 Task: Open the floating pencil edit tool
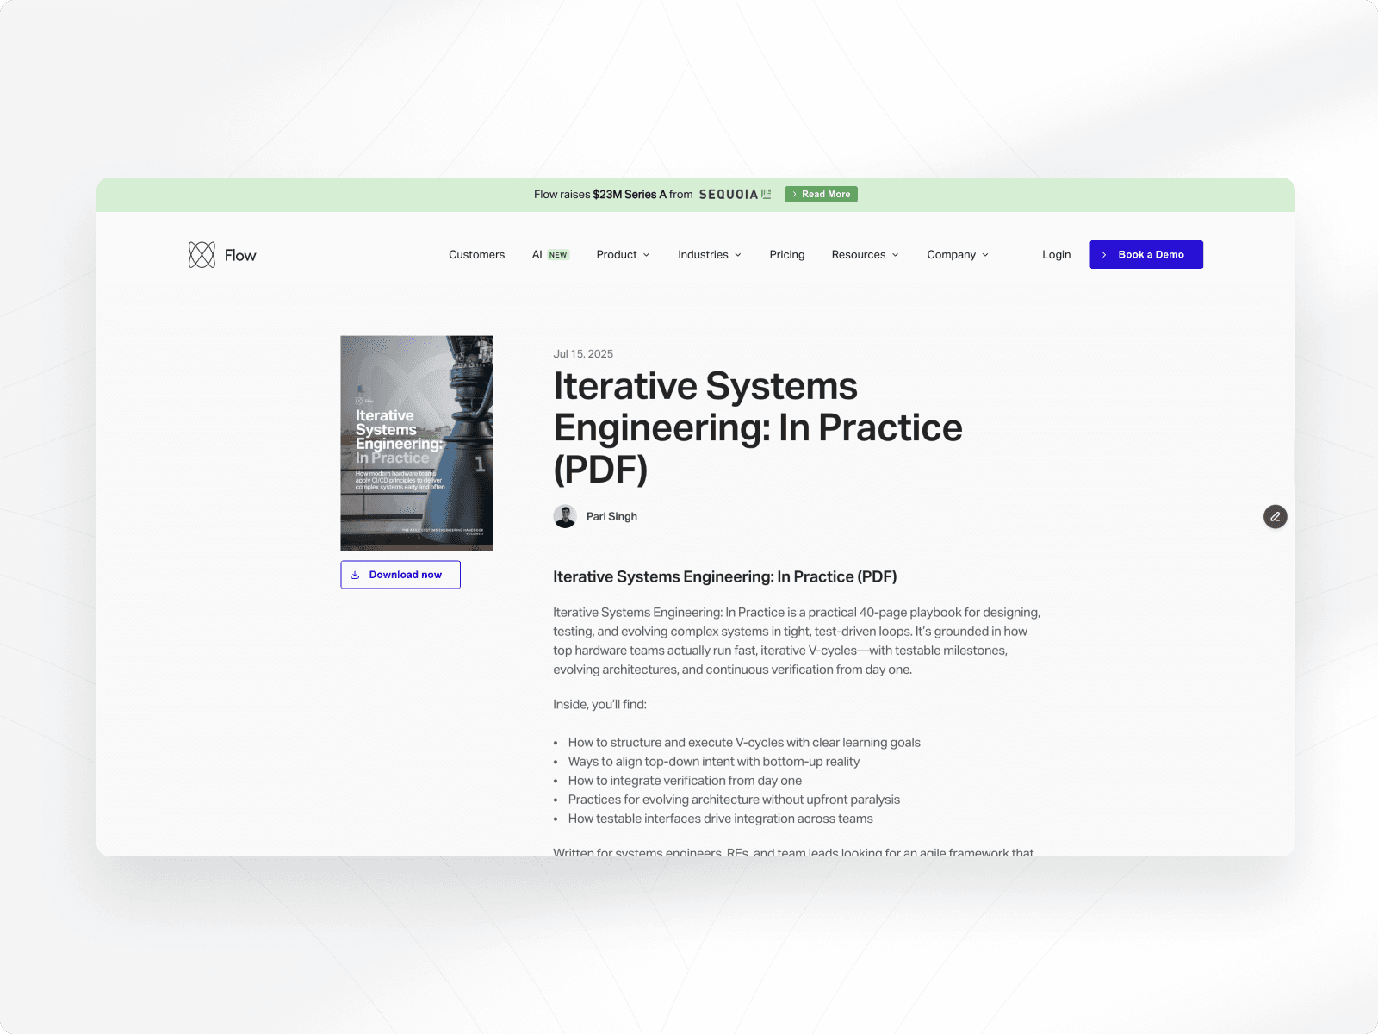(x=1276, y=517)
